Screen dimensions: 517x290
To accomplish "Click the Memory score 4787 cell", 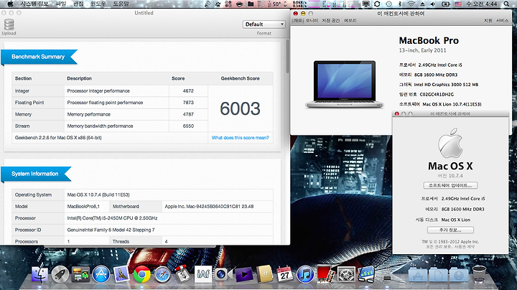I will point(188,114).
